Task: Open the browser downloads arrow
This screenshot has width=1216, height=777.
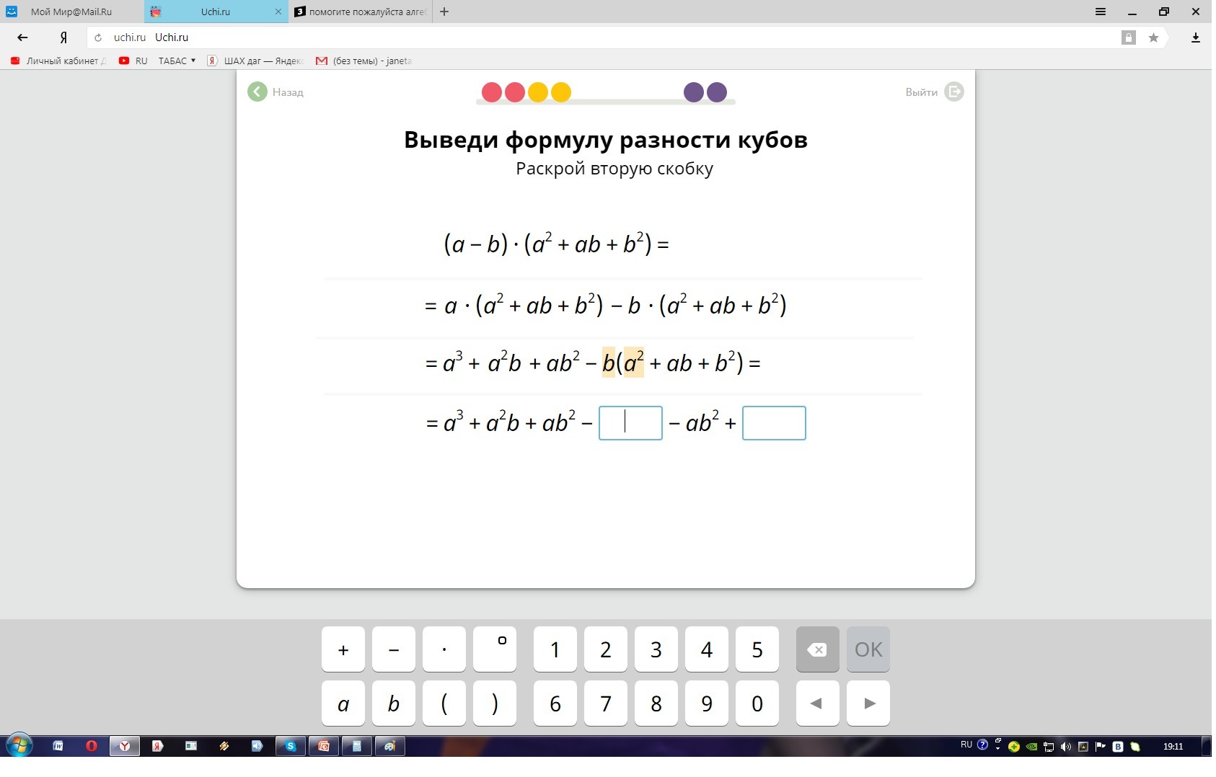Action: (x=1195, y=37)
